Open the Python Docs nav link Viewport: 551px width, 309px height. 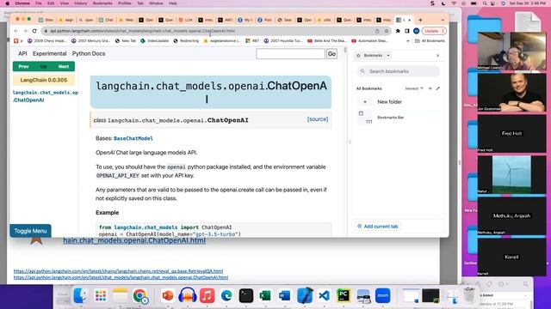(89, 53)
